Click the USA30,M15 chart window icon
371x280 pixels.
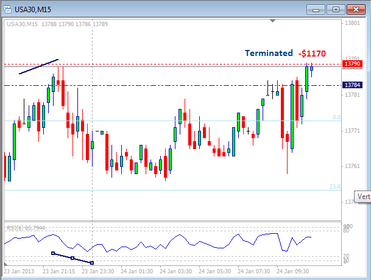[7, 10]
